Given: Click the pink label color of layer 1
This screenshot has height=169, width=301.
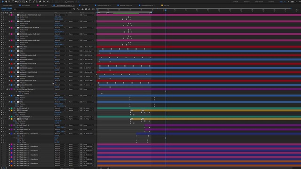Looking at the screenshot, I should 11,15.
